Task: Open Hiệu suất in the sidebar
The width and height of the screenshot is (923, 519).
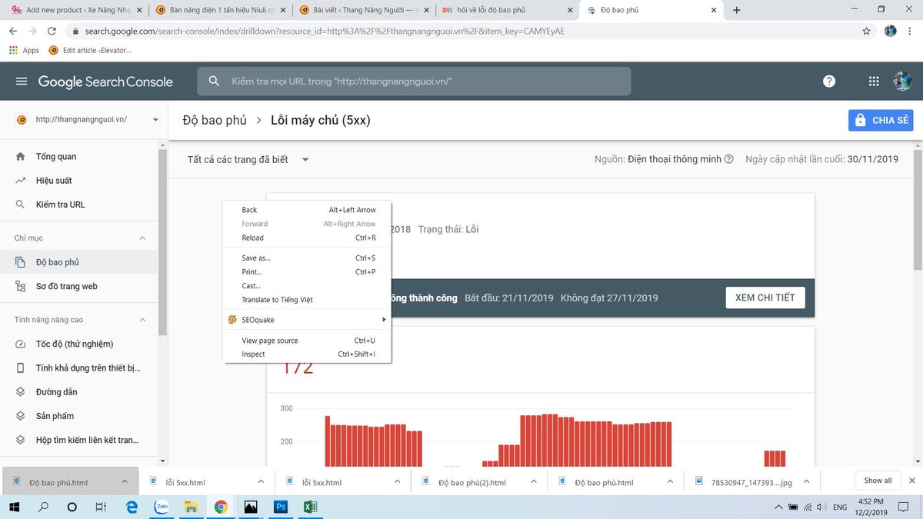Action: click(x=54, y=181)
